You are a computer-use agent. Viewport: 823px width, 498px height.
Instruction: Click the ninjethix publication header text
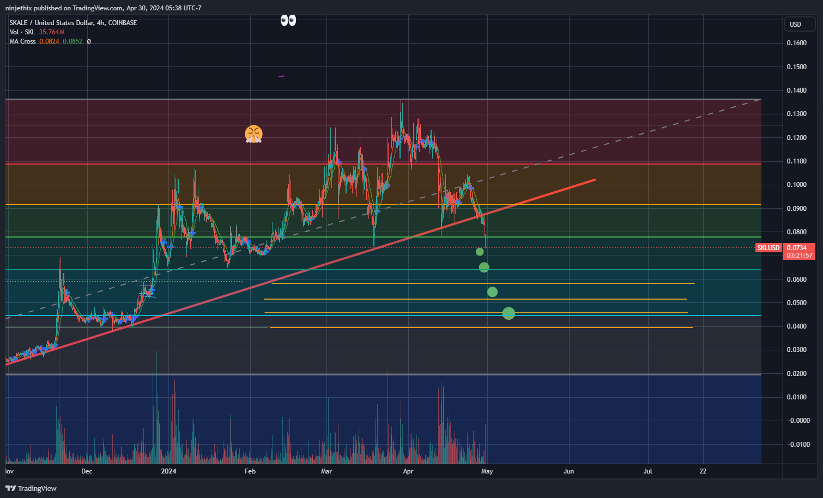click(104, 8)
